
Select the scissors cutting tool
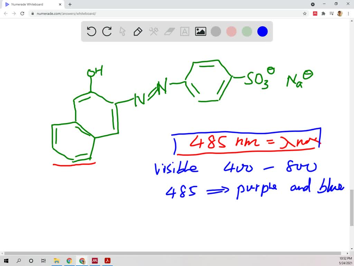(153, 32)
